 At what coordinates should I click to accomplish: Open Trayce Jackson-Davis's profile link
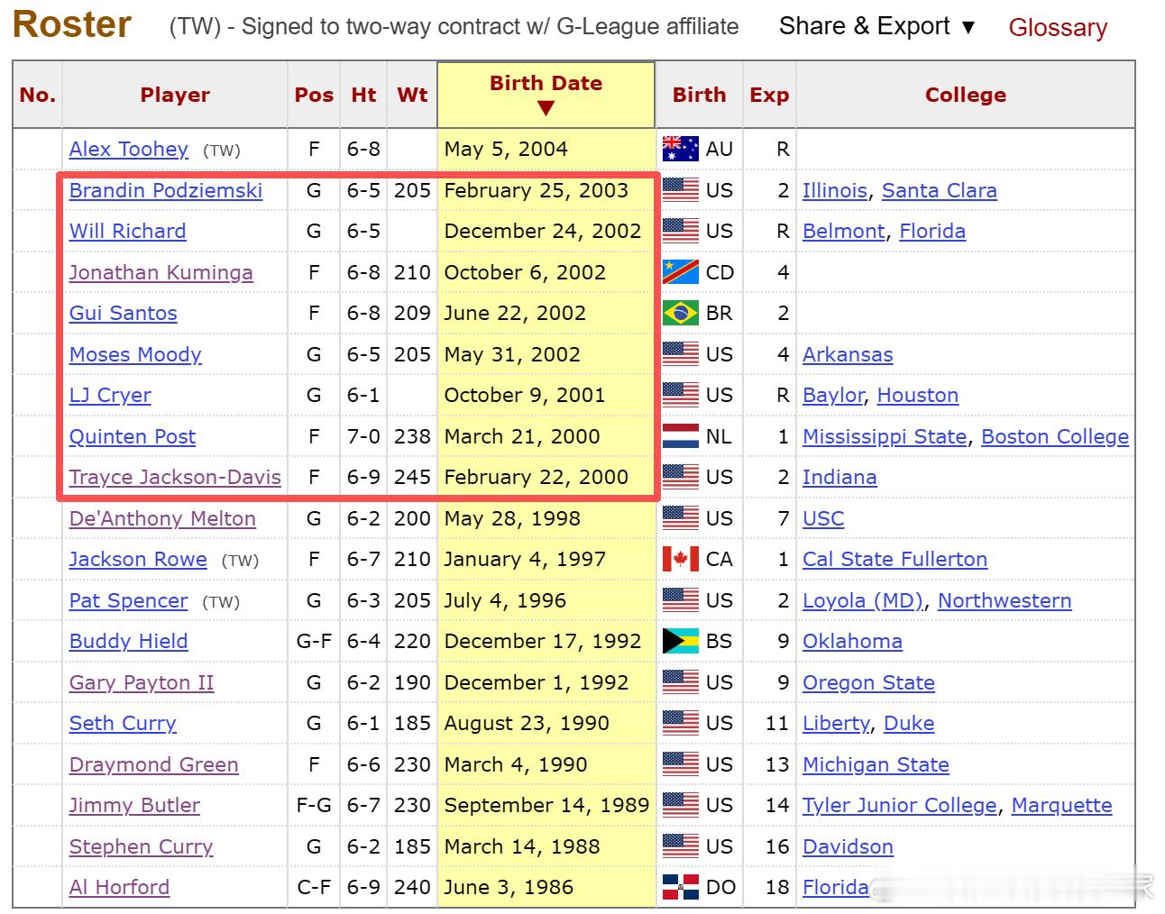click(175, 478)
